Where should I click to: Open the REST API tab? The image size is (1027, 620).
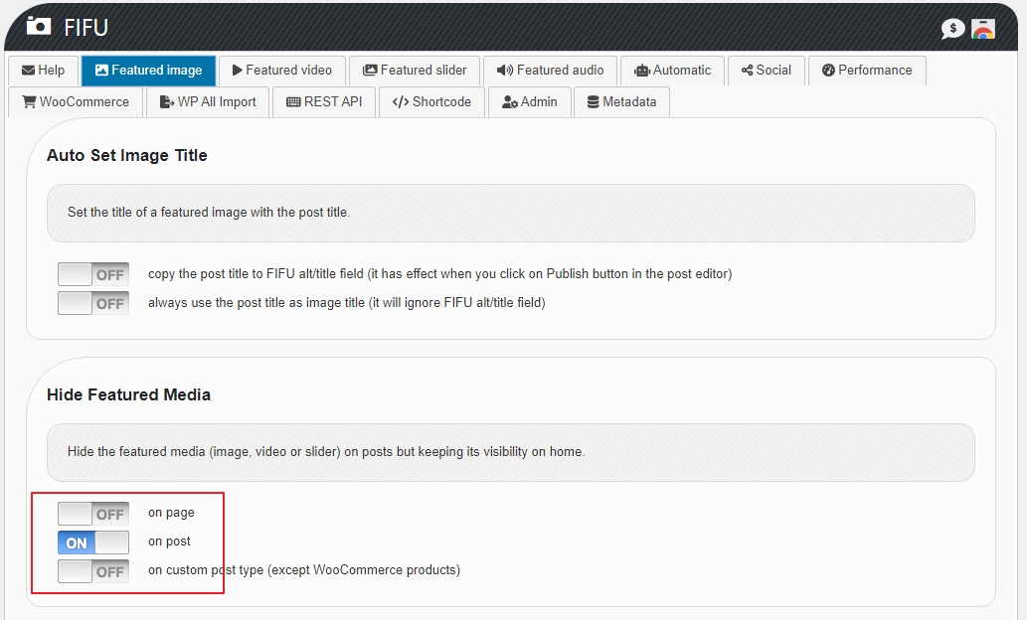[x=324, y=102]
